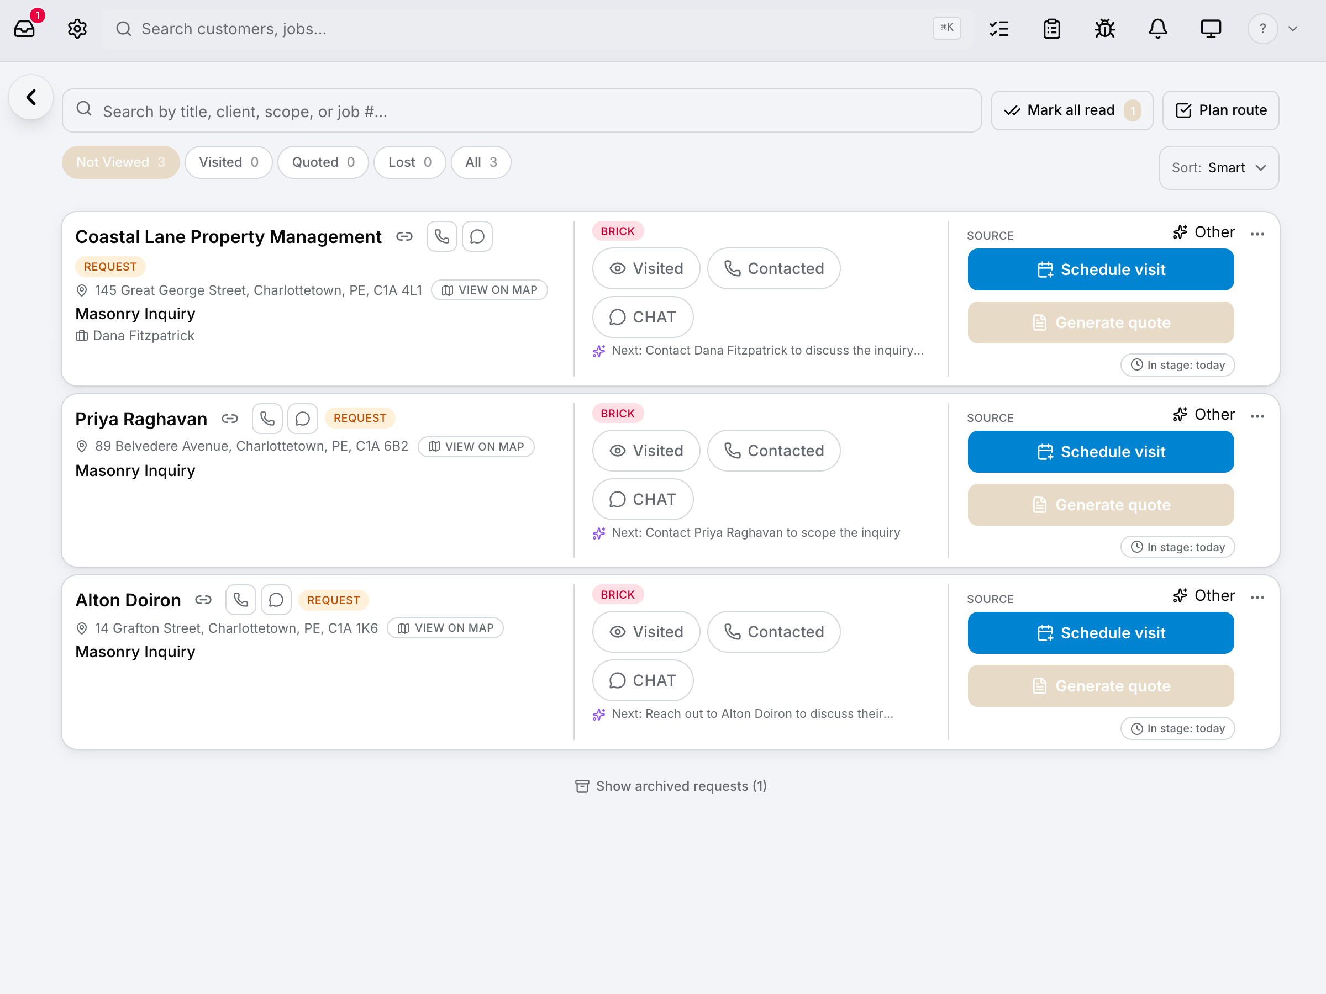Screen dimensions: 1326x994
Task: Schedule visit for Priya Raghavan
Action: click(1101, 452)
